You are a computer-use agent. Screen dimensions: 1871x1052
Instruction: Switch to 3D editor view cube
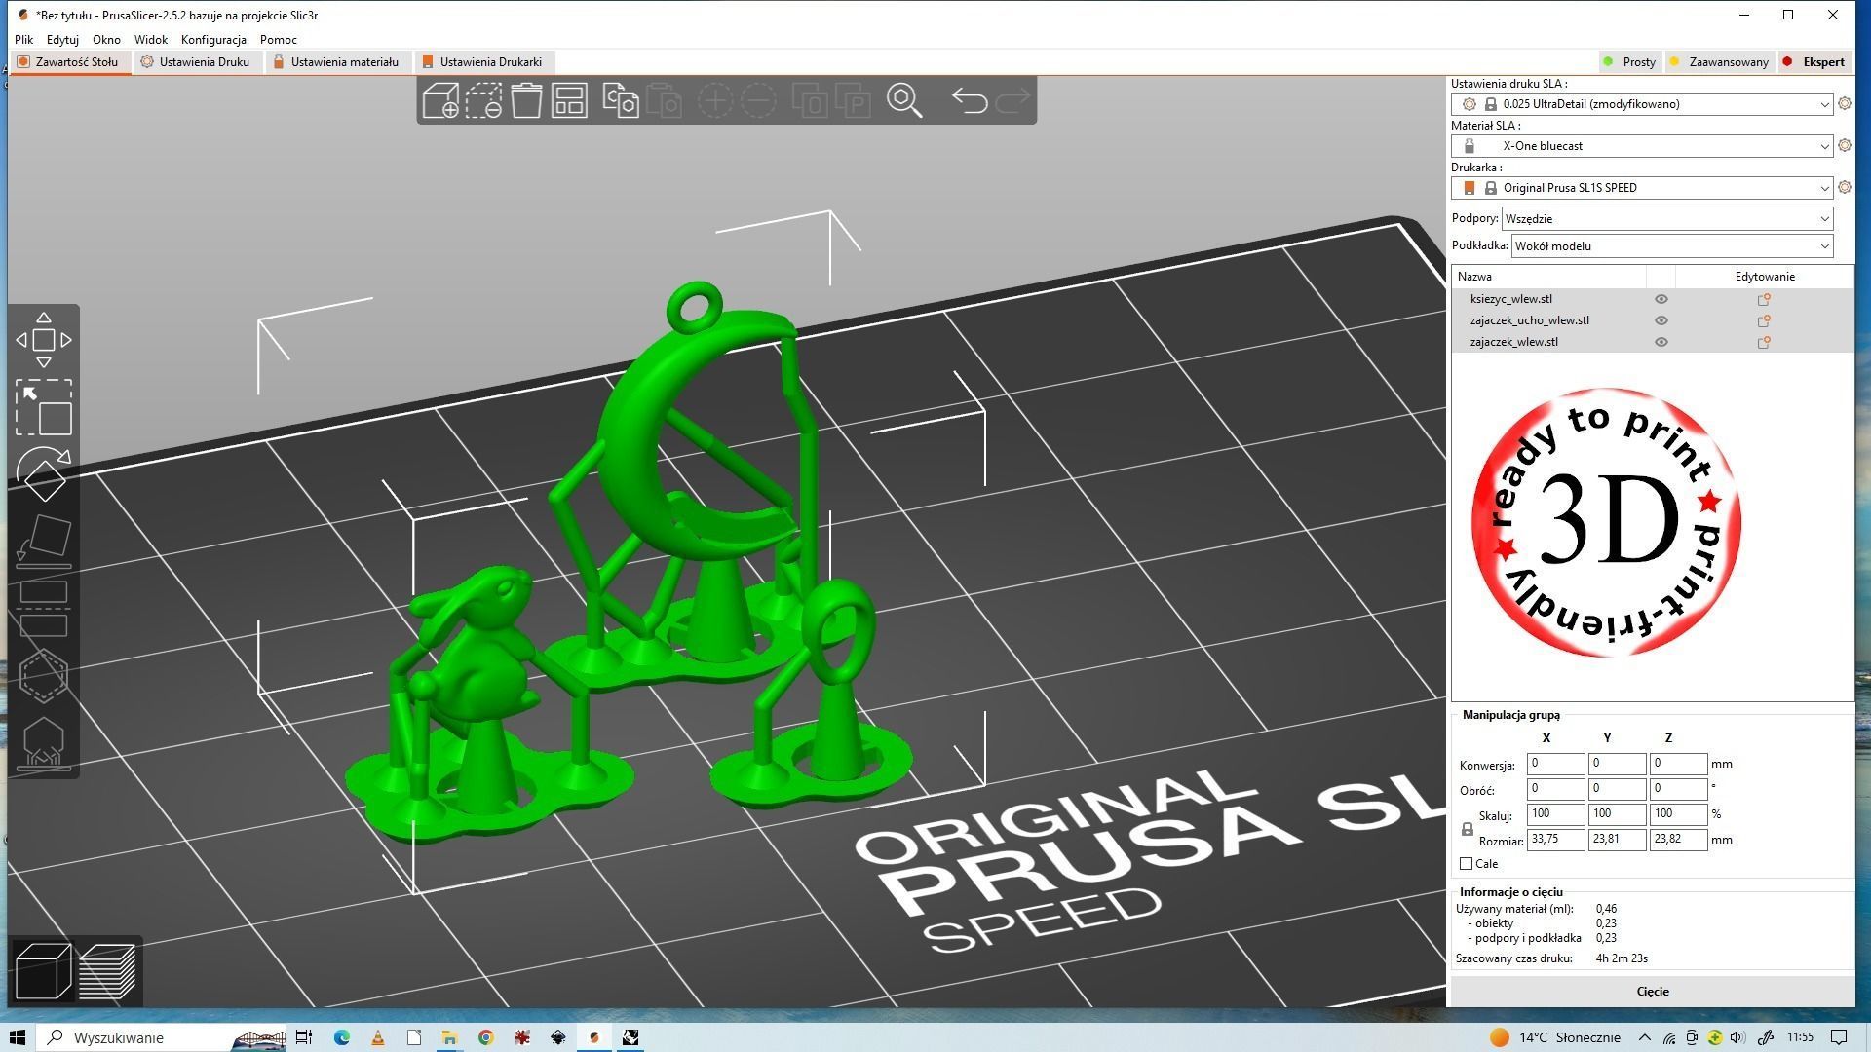coord(43,971)
